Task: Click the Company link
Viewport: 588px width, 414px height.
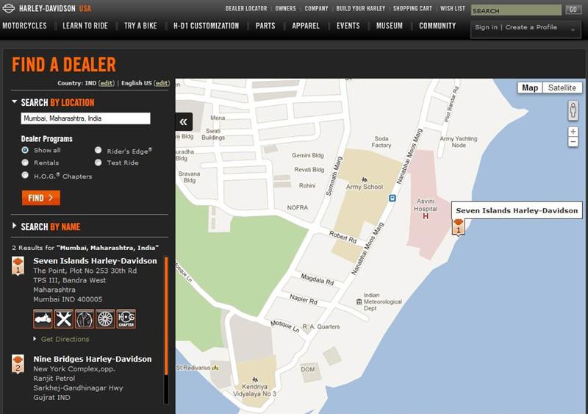Action: (x=317, y=8)
